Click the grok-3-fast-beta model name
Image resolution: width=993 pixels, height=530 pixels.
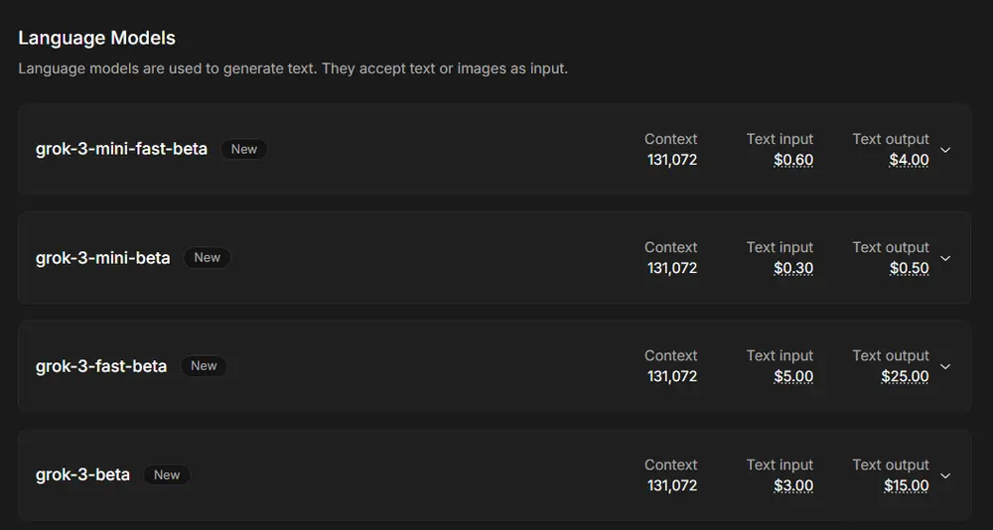[101, 366]
